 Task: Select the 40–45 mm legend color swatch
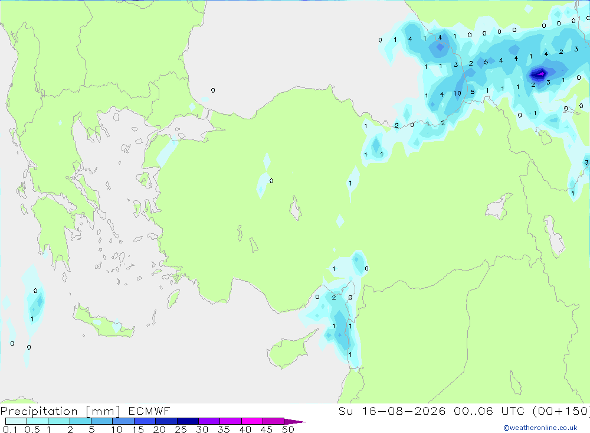click(252, 421)
